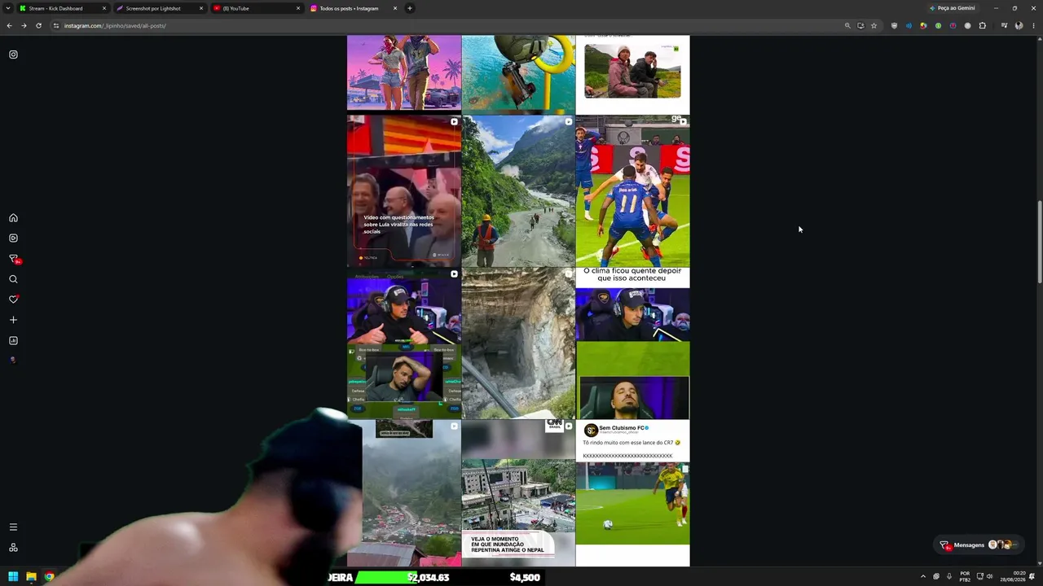Install app icon in address bar
Viewport: 1043px width, 586px height.
point(860,25)
